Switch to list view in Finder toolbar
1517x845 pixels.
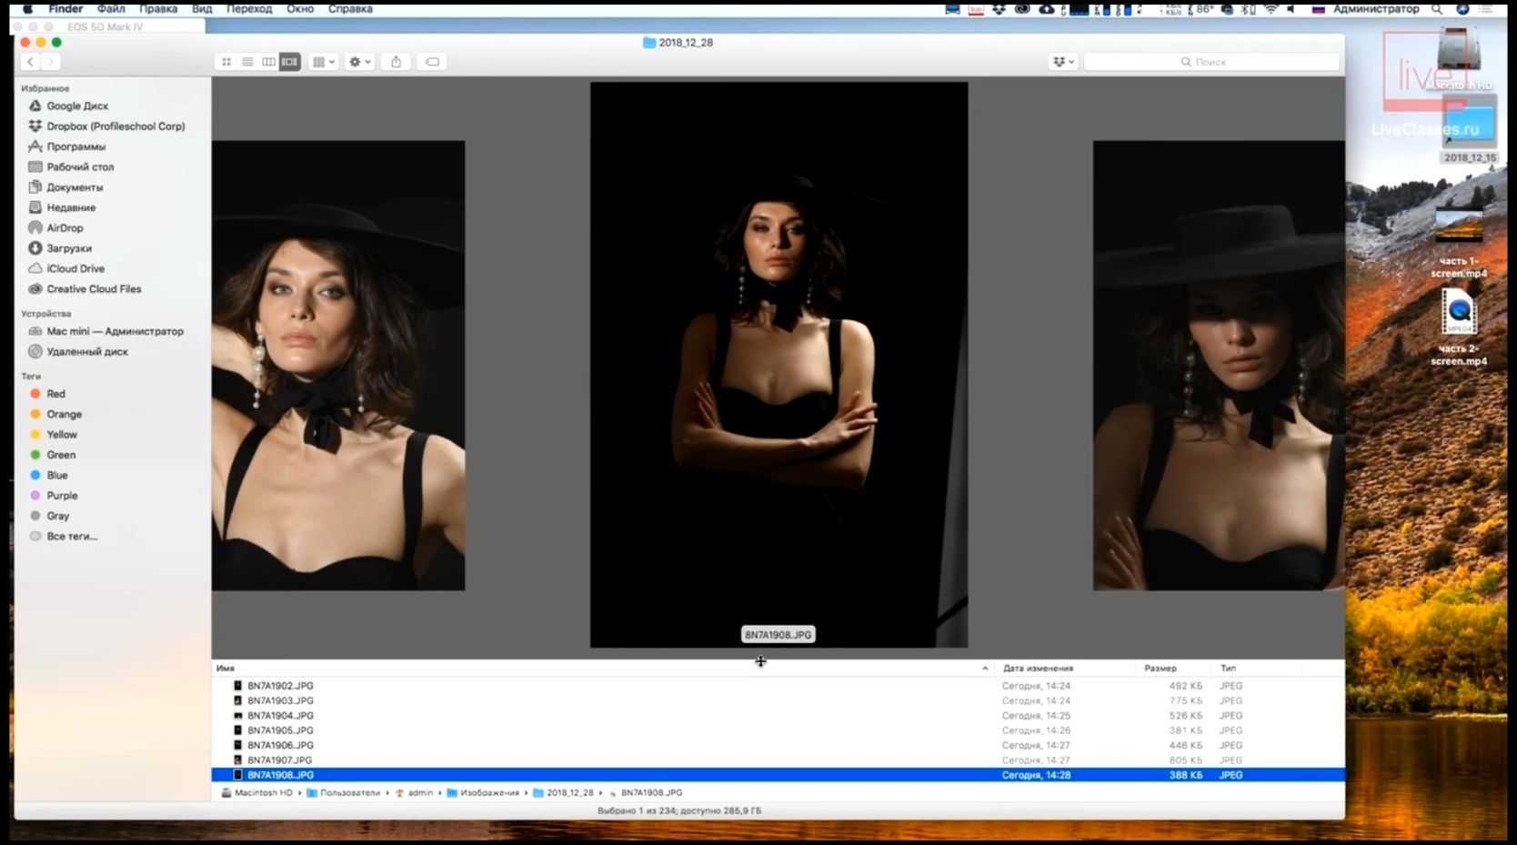point(247,62)
